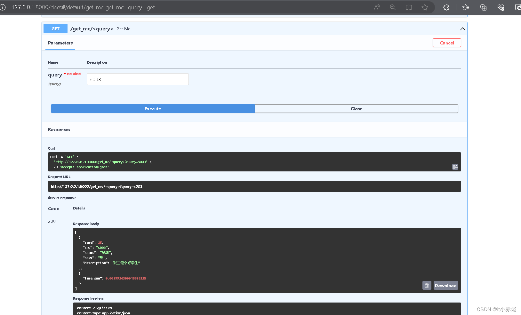The image size is (521, 315).
Task: Switch to the Parameters tab
Action: coord(60,43)
